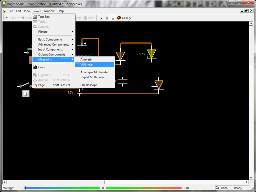Image resolution: width=256 pixels, height=192 pixels.
Task: Select the open switch on left
Action: (x=24, y=85)
